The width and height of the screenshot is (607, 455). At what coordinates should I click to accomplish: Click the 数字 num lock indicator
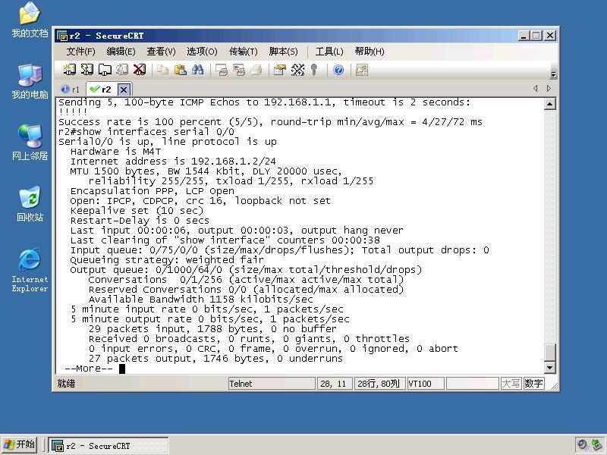[x=533, y=384]
